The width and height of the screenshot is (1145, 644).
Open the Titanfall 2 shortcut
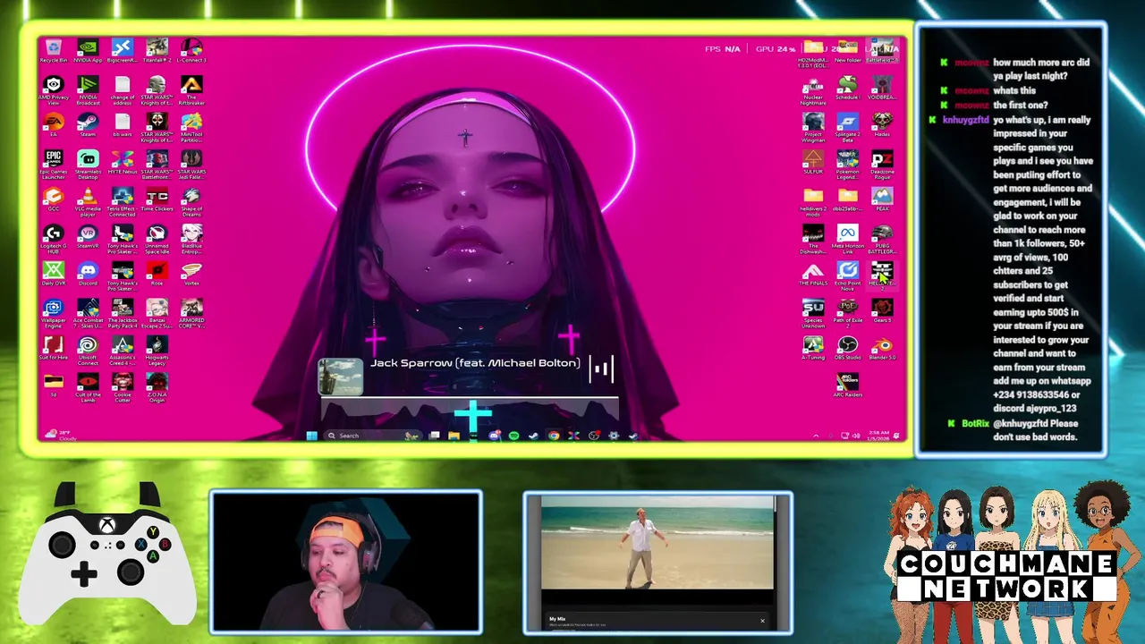coord(157,51)
